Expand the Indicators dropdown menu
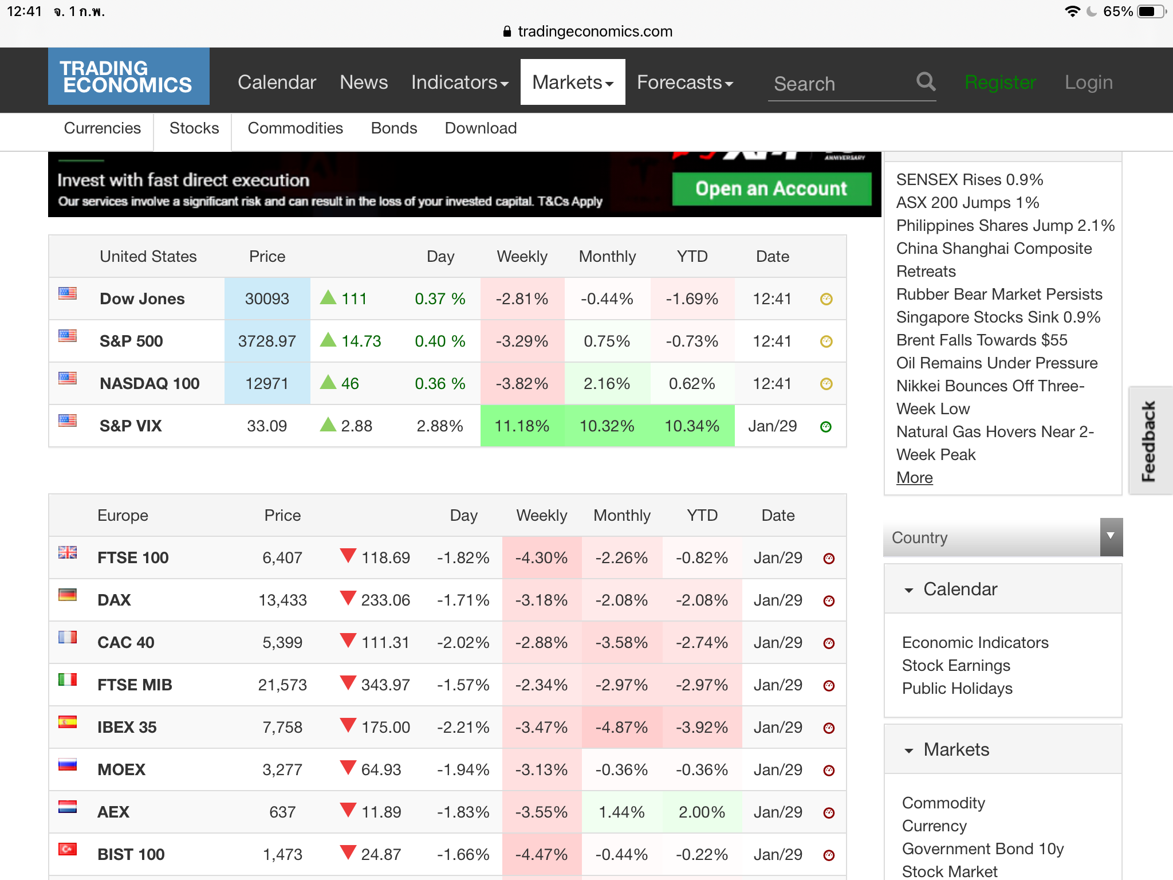Viewport: 1173px width, 880px height. [x=459, y=82]
